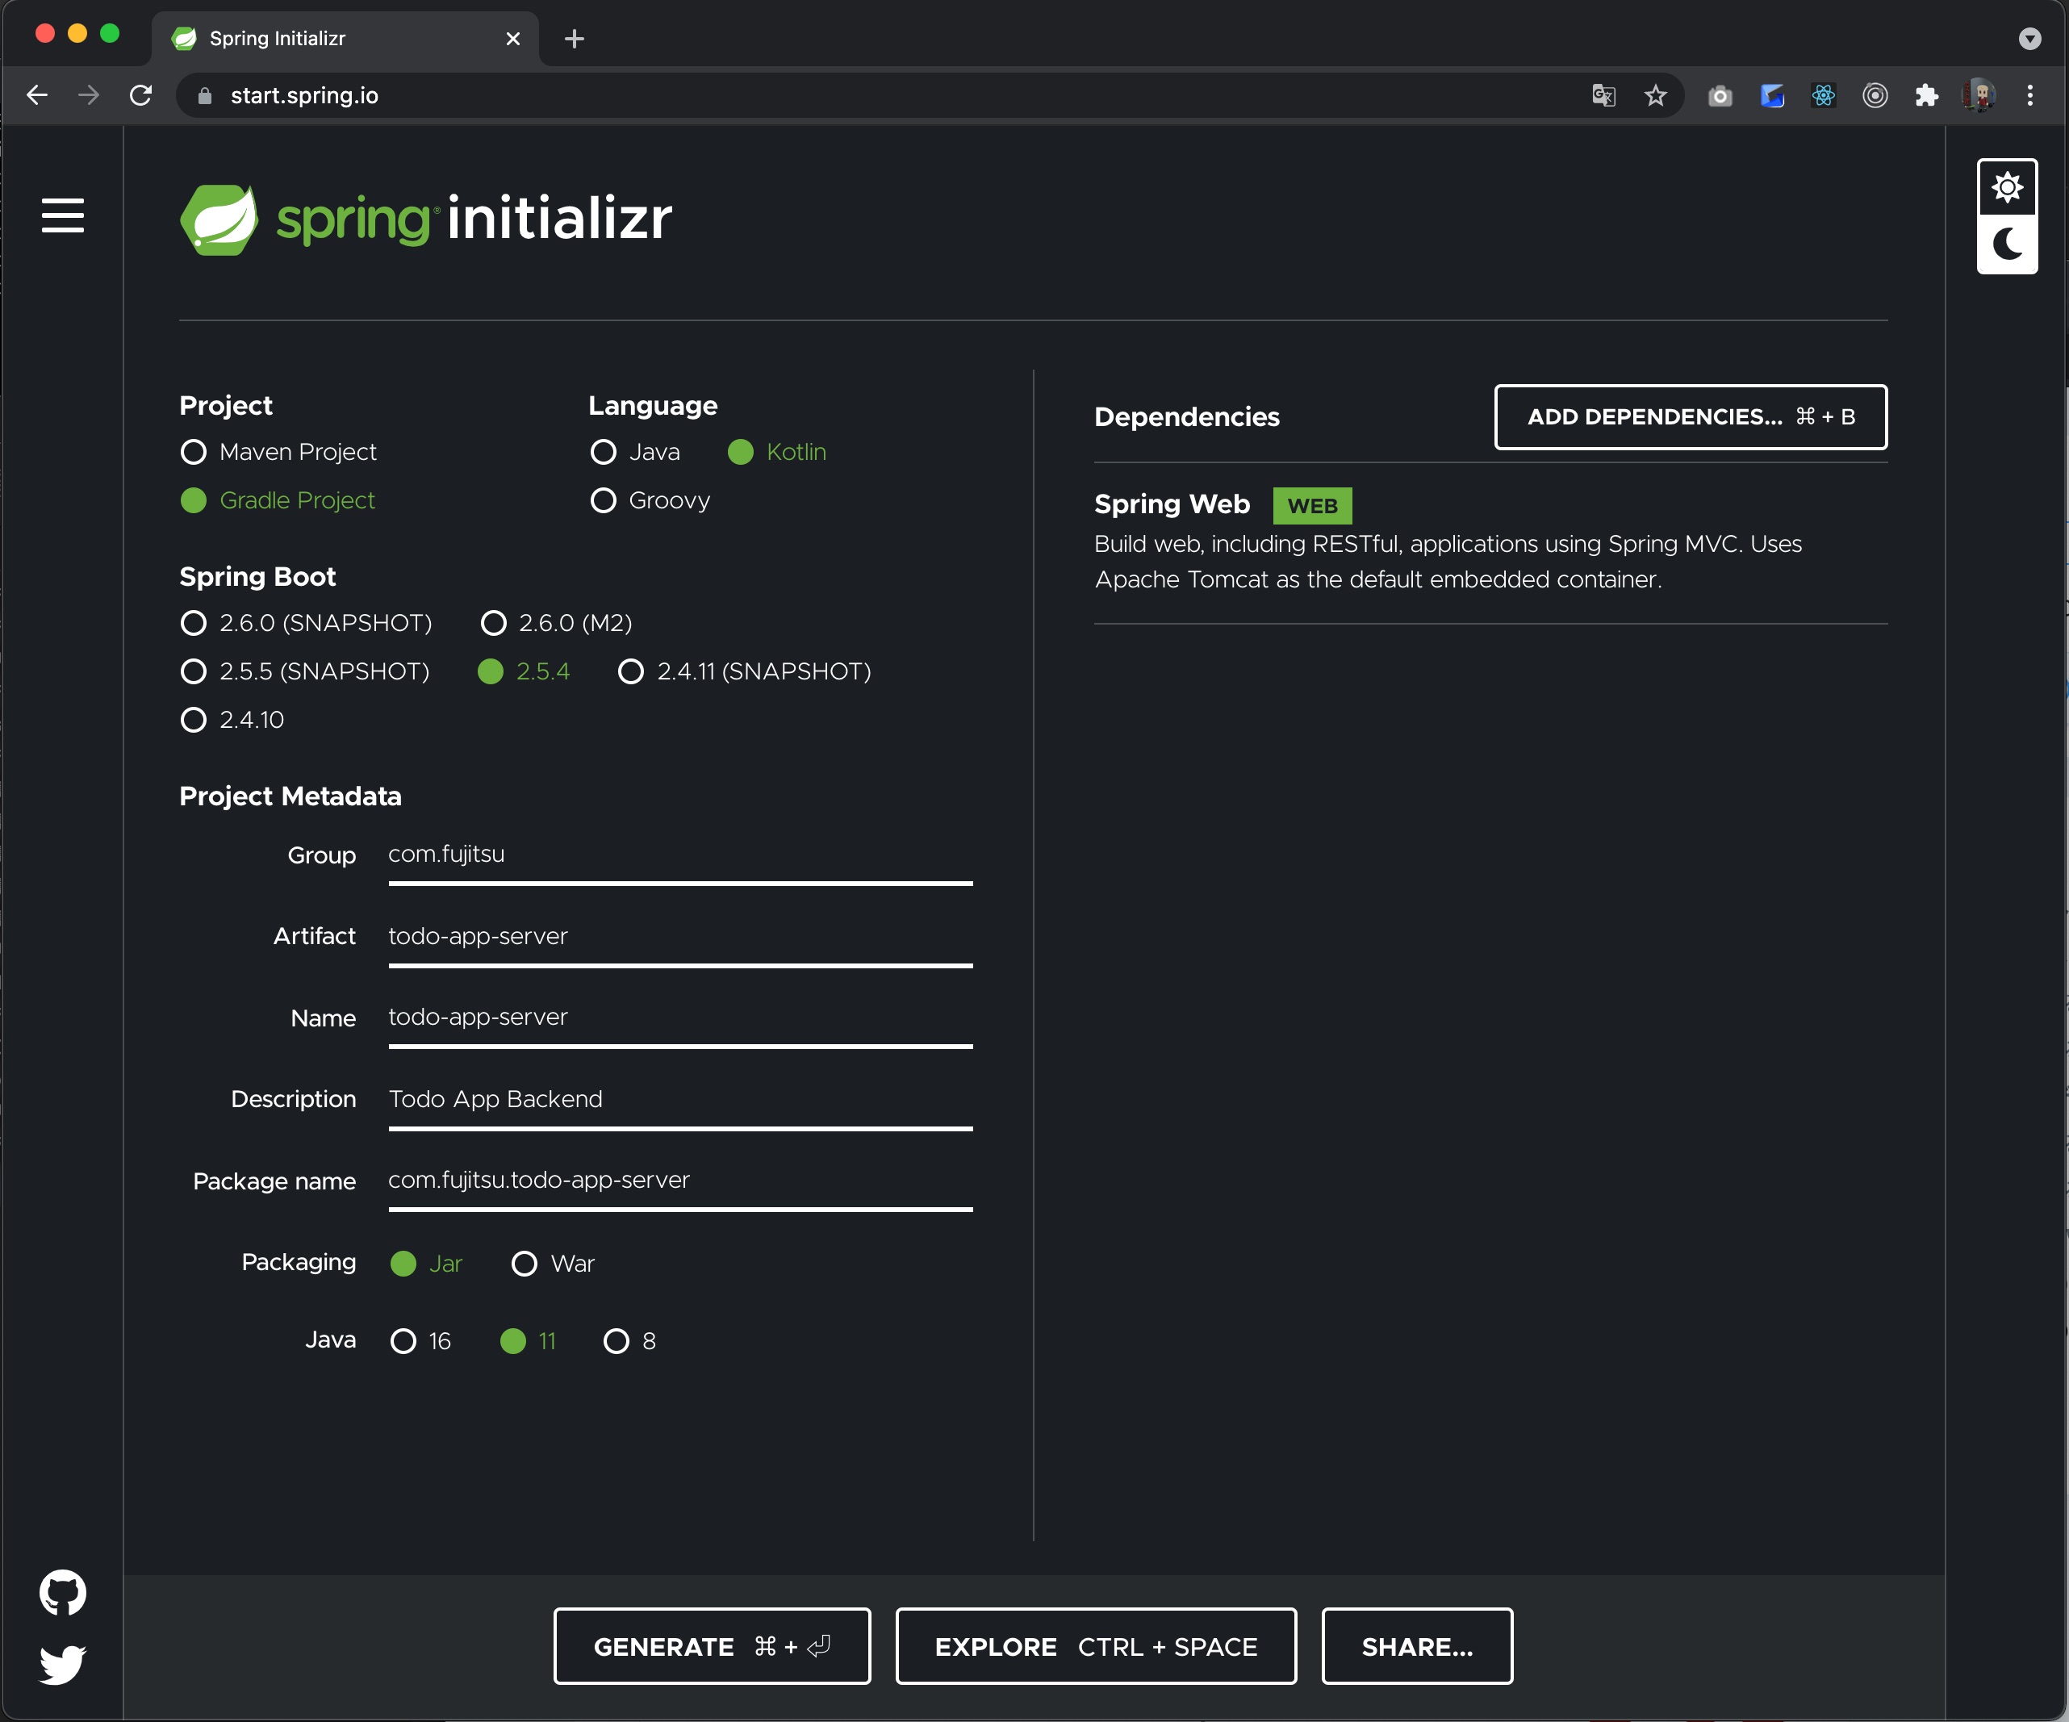The image size is (2069, 1722).
Task: Click the address bar URL start.spring.io
Action: pyautogui.click(x=303, y=95)
